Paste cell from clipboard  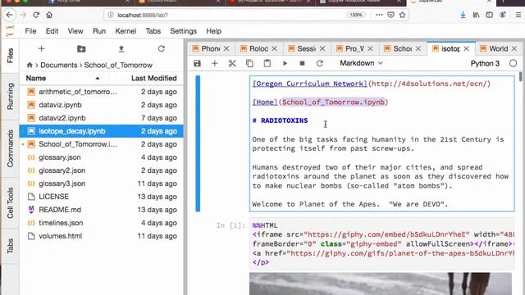click(267, 63)
